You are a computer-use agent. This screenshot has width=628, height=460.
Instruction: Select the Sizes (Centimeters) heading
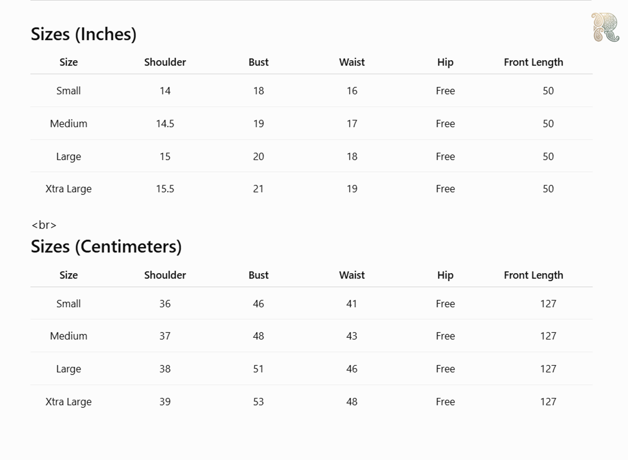(x=106, y=247)
